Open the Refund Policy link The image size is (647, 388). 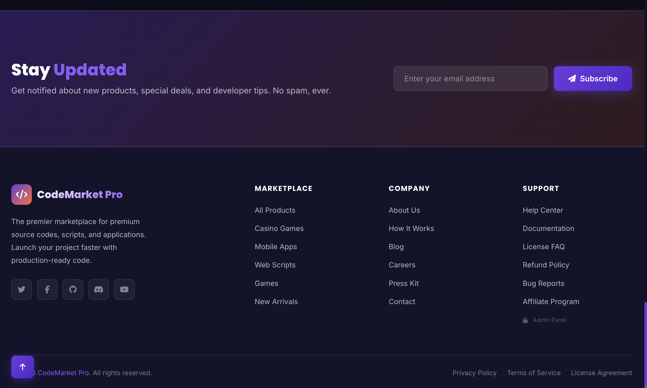pyautogui.click(x=546, y=265)
